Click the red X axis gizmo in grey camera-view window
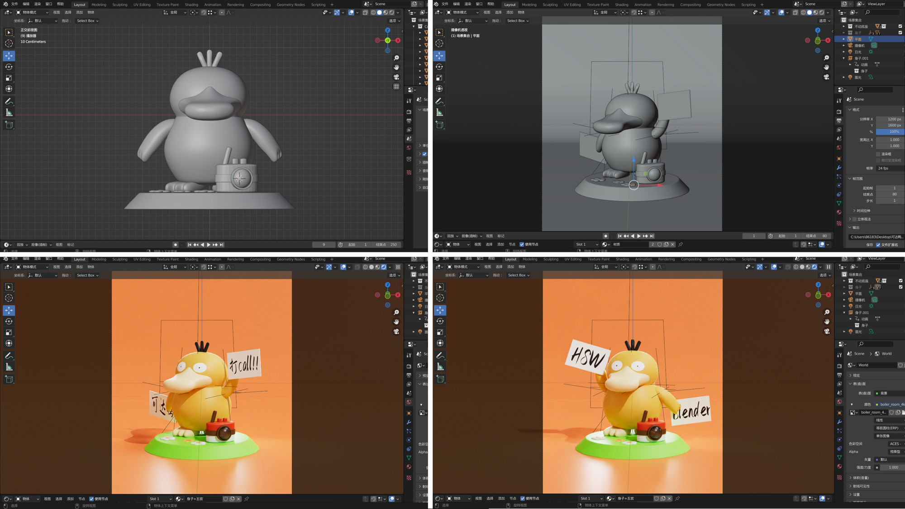The image size is (905, 509). pyautogui.click(x=828, y=40)
